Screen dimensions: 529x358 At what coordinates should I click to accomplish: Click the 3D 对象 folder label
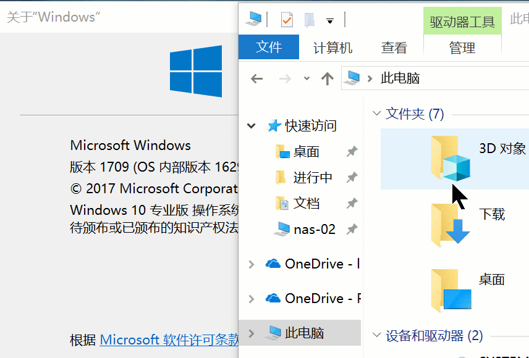coord(502,148)
